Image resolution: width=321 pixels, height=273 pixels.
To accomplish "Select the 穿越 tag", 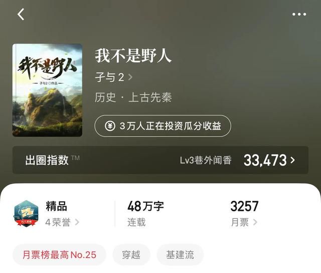I will click(131, 255).
